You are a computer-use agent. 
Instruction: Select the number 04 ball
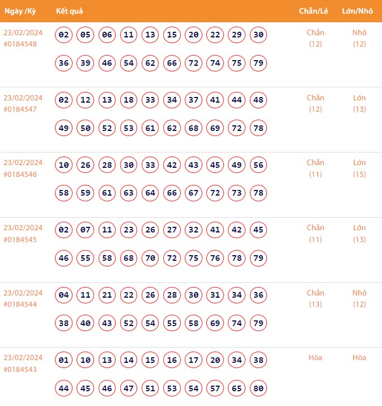point(64,295)
